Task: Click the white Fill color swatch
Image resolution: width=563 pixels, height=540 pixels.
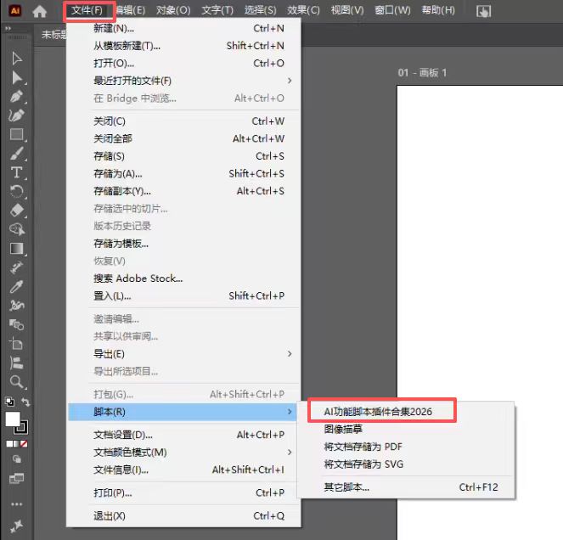Action: pos(14,419)
